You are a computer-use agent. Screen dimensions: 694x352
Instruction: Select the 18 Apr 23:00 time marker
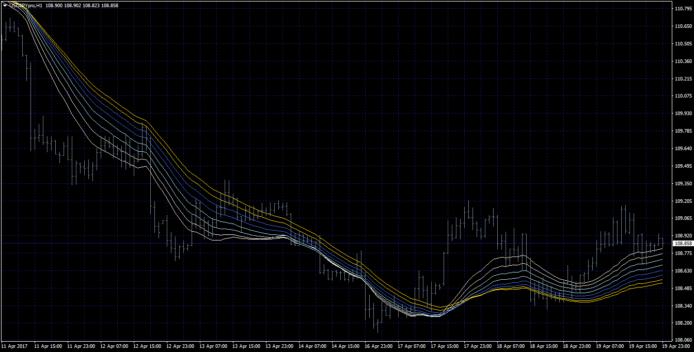click(x=576, y=346)
